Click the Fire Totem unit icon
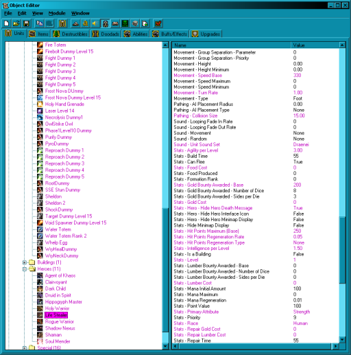 [x=40, y=45]
